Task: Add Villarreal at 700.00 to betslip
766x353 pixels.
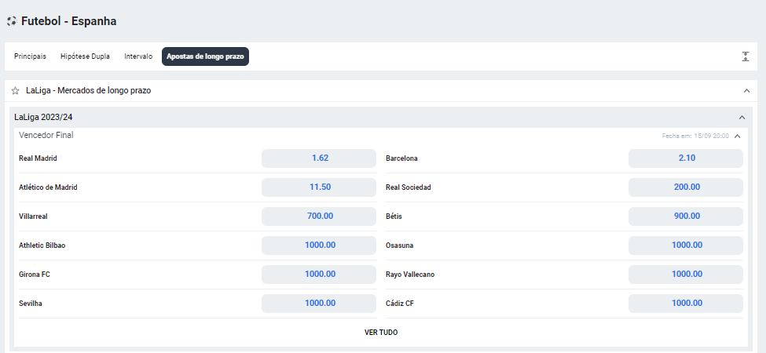Action: [319, 217]
